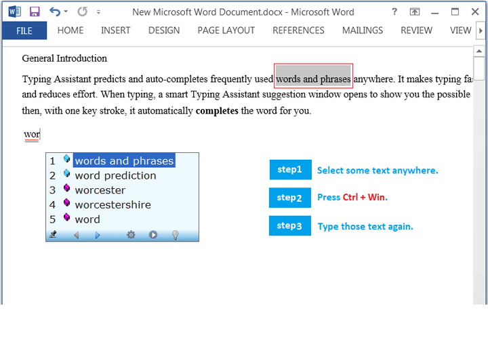Click the 'Type those text again.' text
Screen dimensions: 488x352
(365, 226)
